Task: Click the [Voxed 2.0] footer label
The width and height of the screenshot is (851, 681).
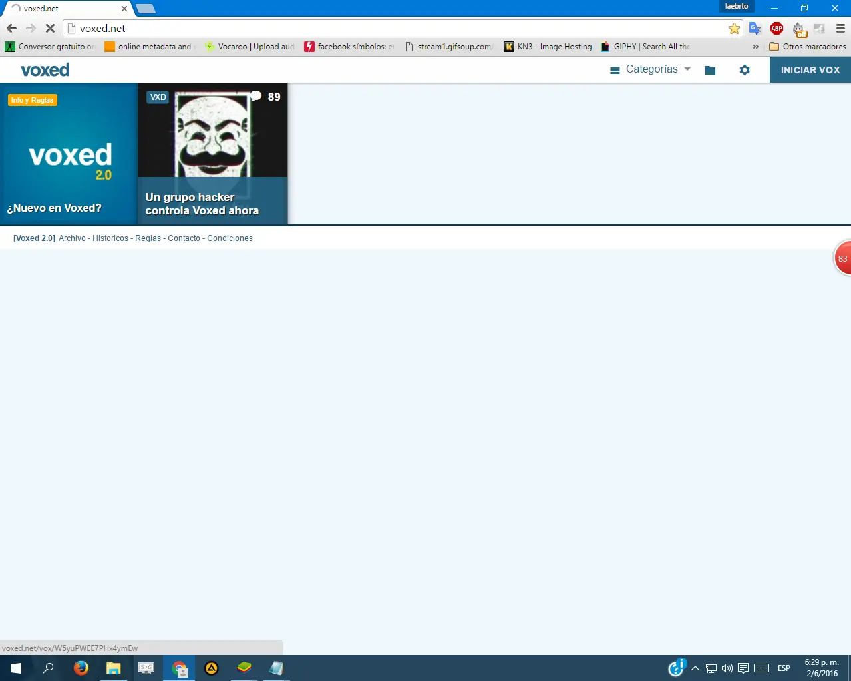Action: pyautogui.click(x=35, y=238)
